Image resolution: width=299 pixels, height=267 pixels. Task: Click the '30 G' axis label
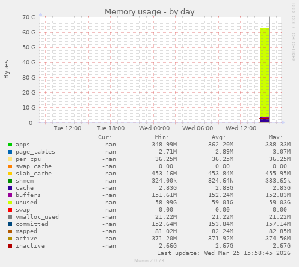coord(29,78)
